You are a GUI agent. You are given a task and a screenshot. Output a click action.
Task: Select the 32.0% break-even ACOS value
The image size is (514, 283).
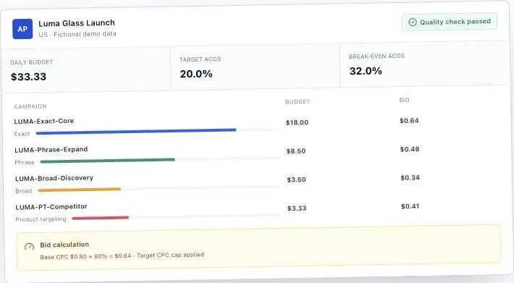(366, 71)
